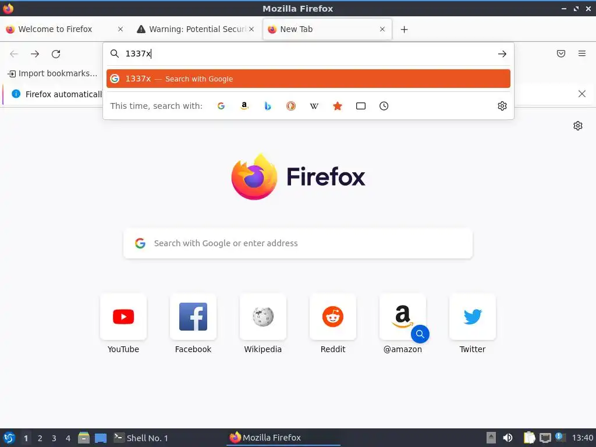Search this time with Amazon icon

[x=244, y=106]
